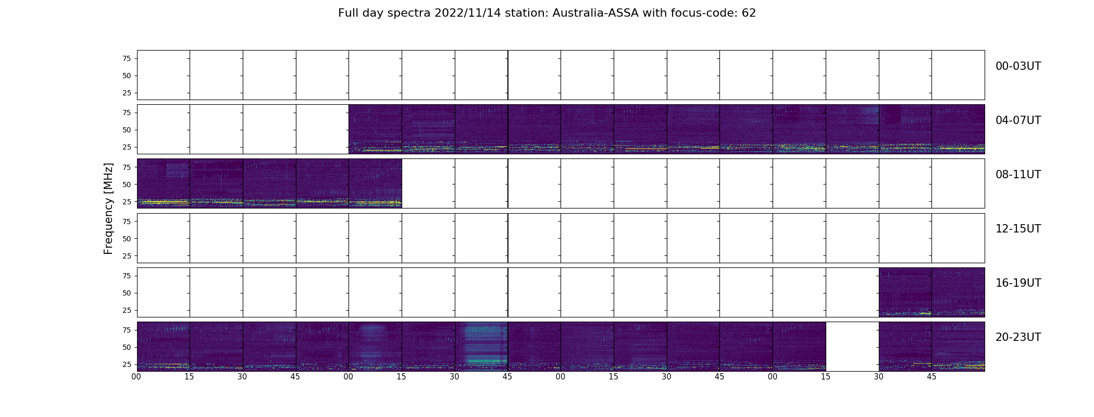Select the '16-19UT' row label
This screenshot has width=1094, height=417.
click(1018, 283)
